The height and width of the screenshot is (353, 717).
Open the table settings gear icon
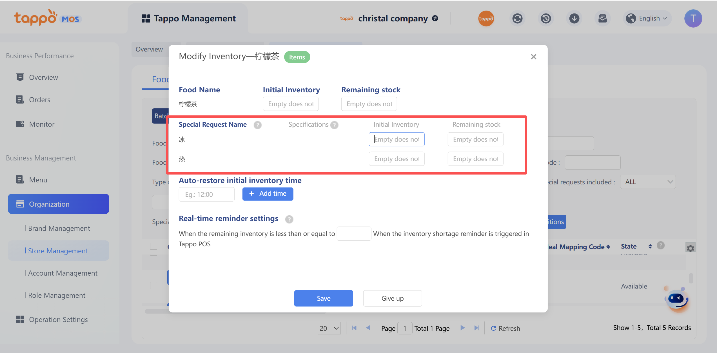point(690,248)
